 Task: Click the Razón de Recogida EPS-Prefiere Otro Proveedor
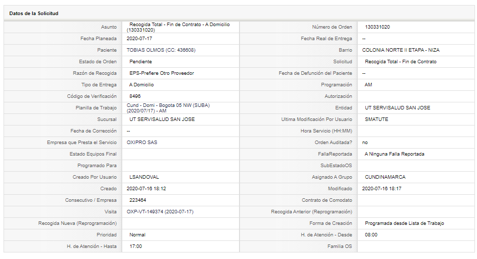point(162,73)
